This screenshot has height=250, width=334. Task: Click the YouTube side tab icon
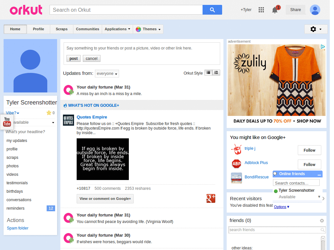click(7, 122)
